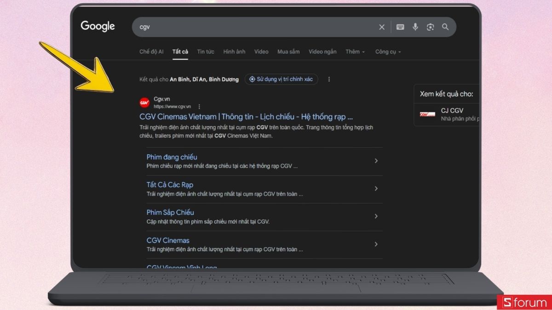This screenshot has height=310, width=552.
Task: Open the on-screen keyboard input tool
Action: [400, 27]
